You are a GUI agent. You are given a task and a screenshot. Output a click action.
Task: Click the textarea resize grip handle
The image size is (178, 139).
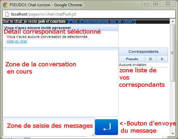tap(93, 135)
